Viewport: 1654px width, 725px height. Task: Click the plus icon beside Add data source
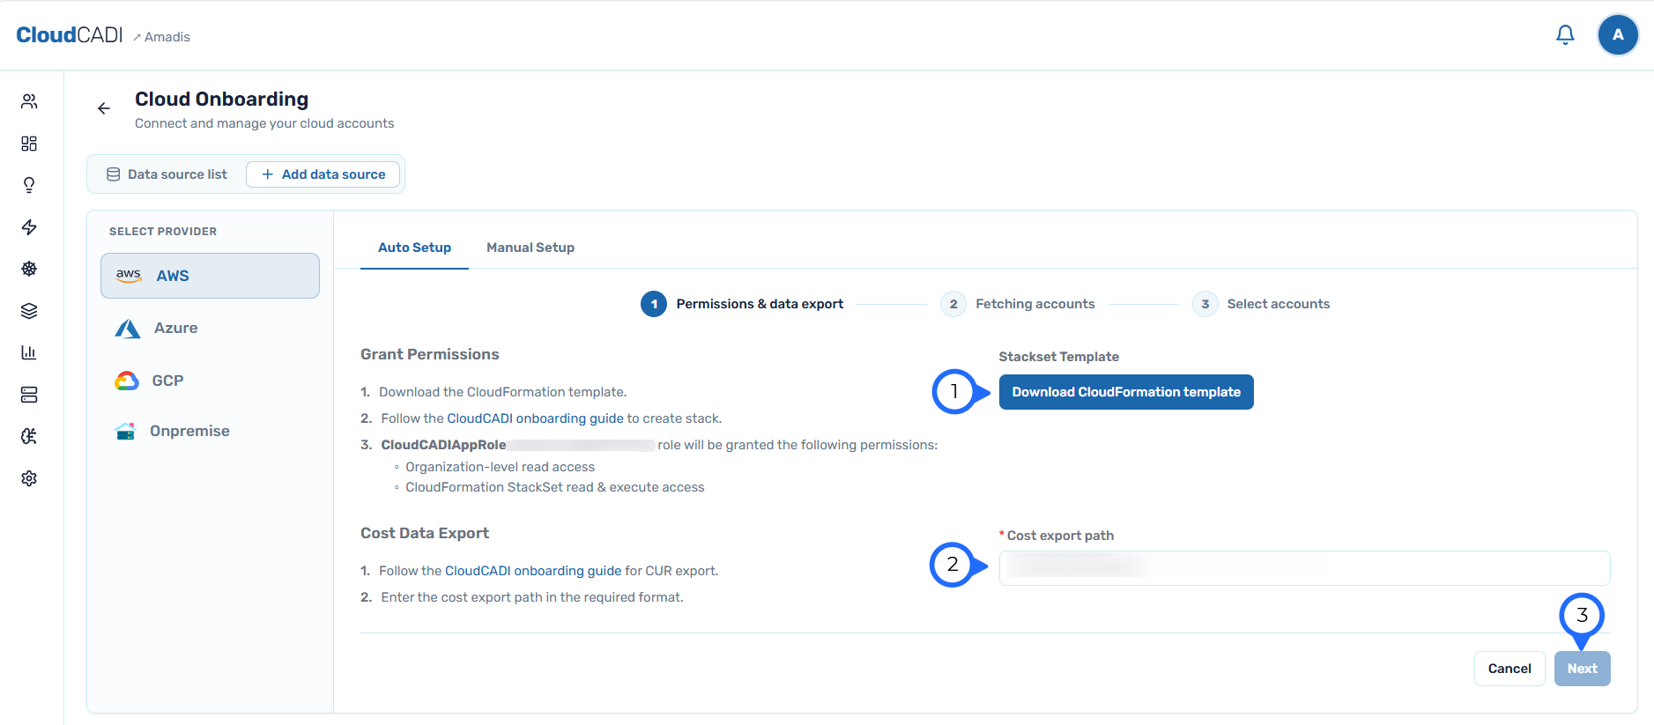pyautogui.click(x=268, y=174)
